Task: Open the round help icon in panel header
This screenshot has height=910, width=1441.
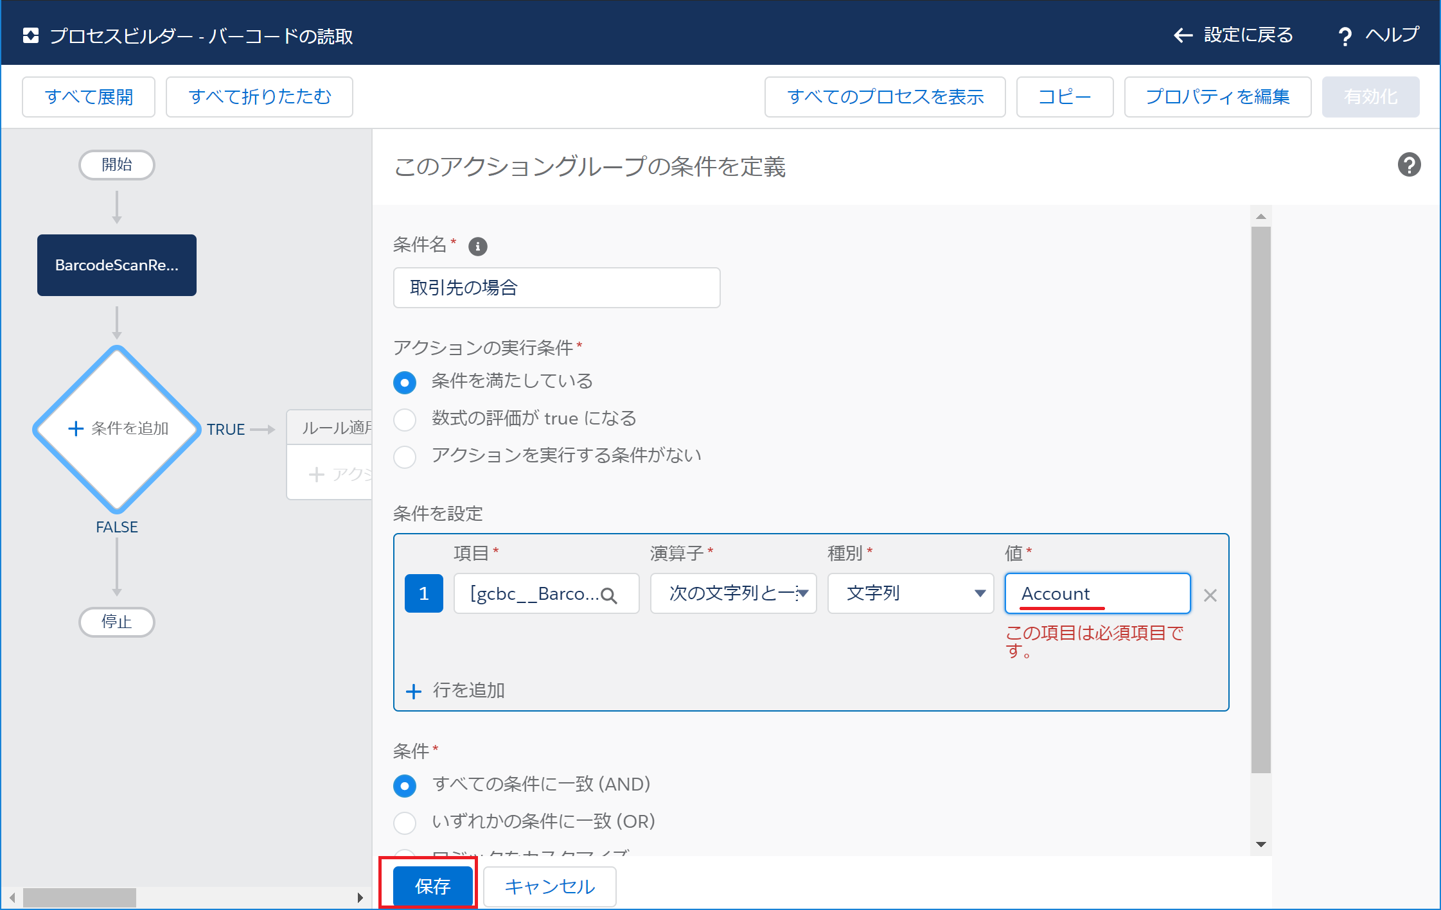Action: [x=1409, y=165]
